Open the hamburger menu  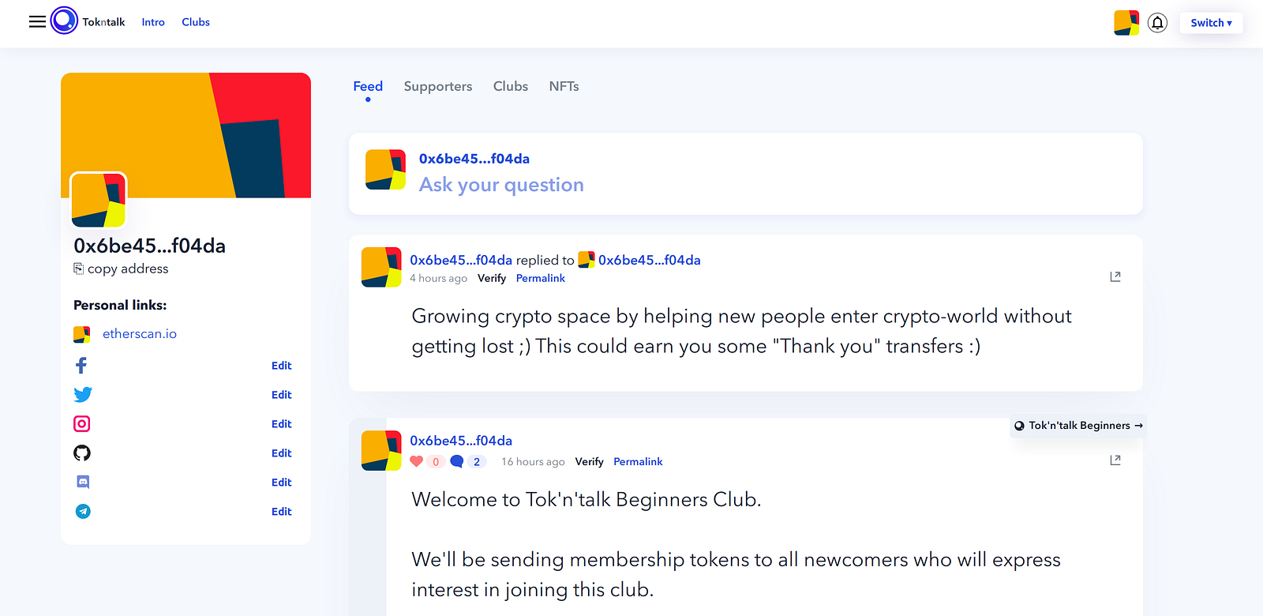point(37,22)
